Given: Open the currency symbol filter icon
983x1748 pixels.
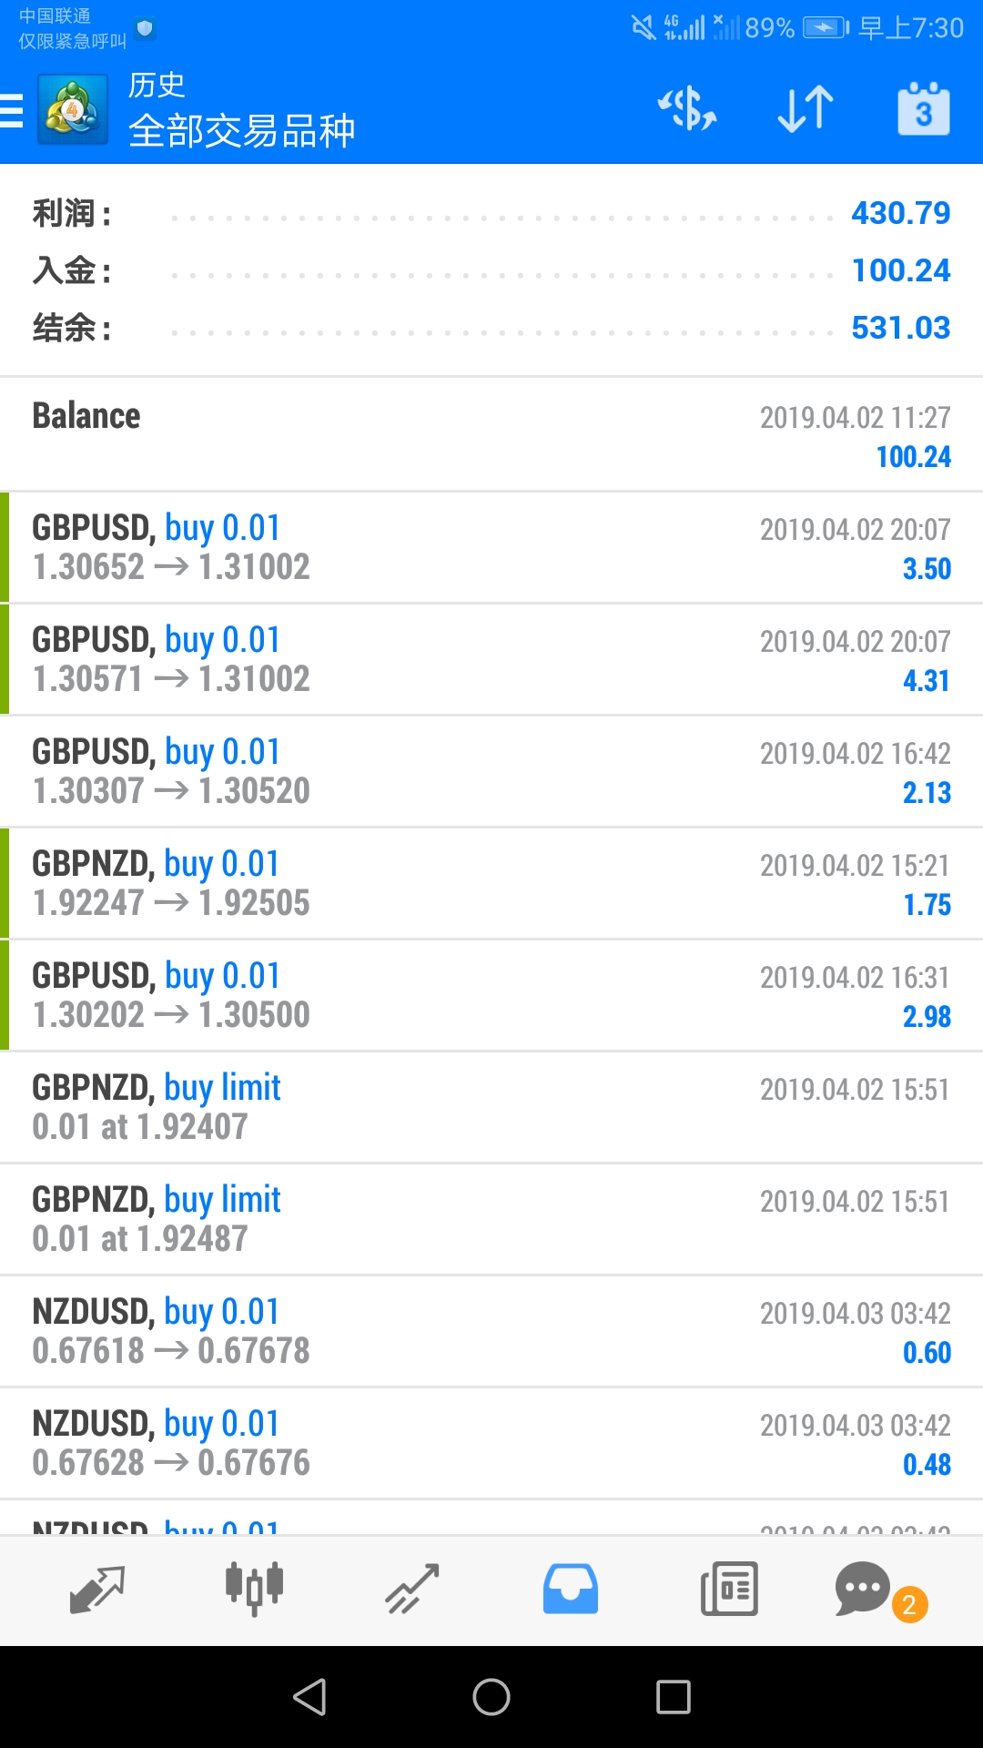Looking at the screenshot, I should tap(687, 109).
